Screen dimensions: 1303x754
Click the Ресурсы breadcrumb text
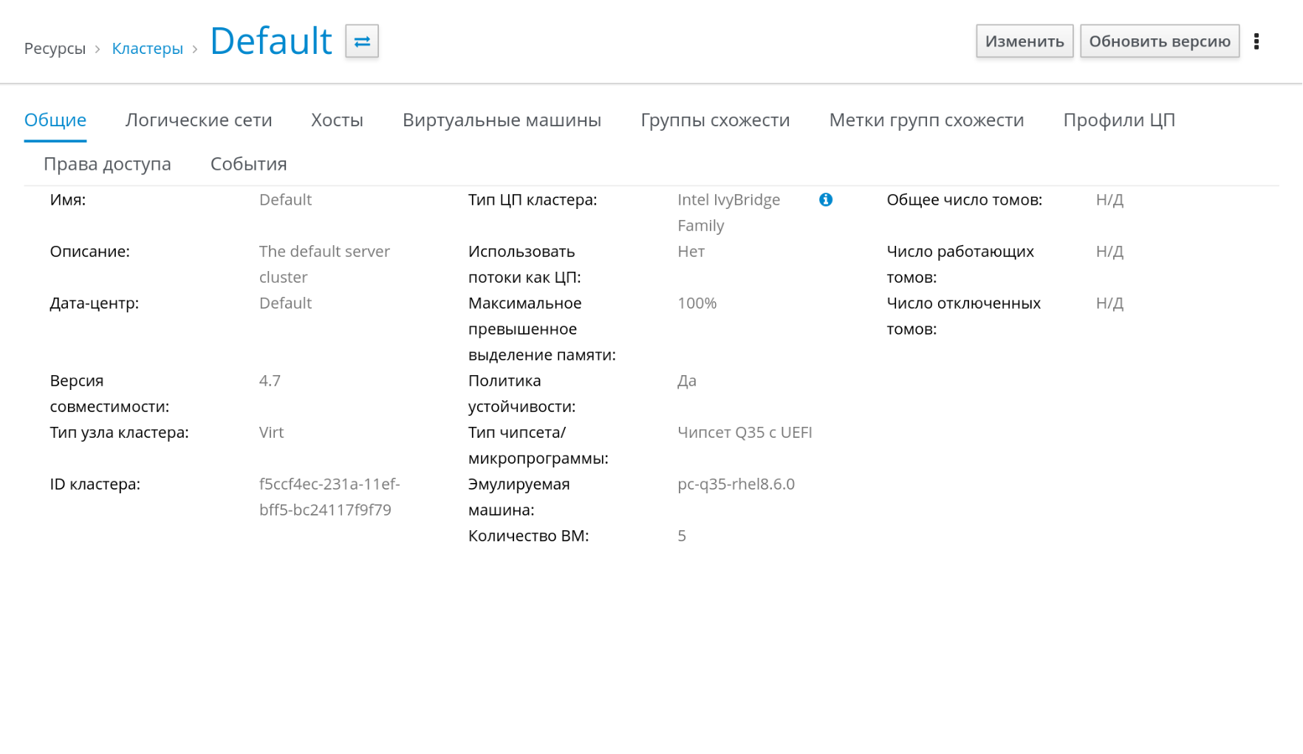(x=55, y=49)
